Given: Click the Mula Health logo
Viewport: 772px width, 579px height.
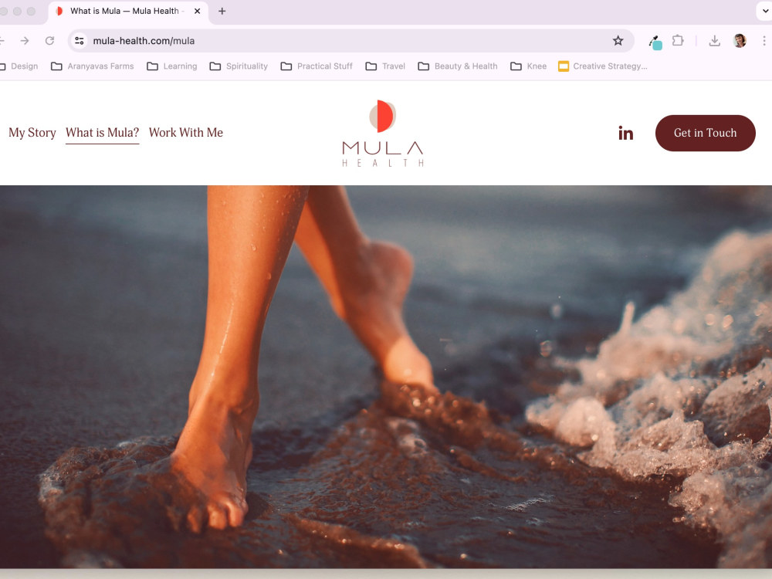Looking at the screenshot, I should 383,134.
